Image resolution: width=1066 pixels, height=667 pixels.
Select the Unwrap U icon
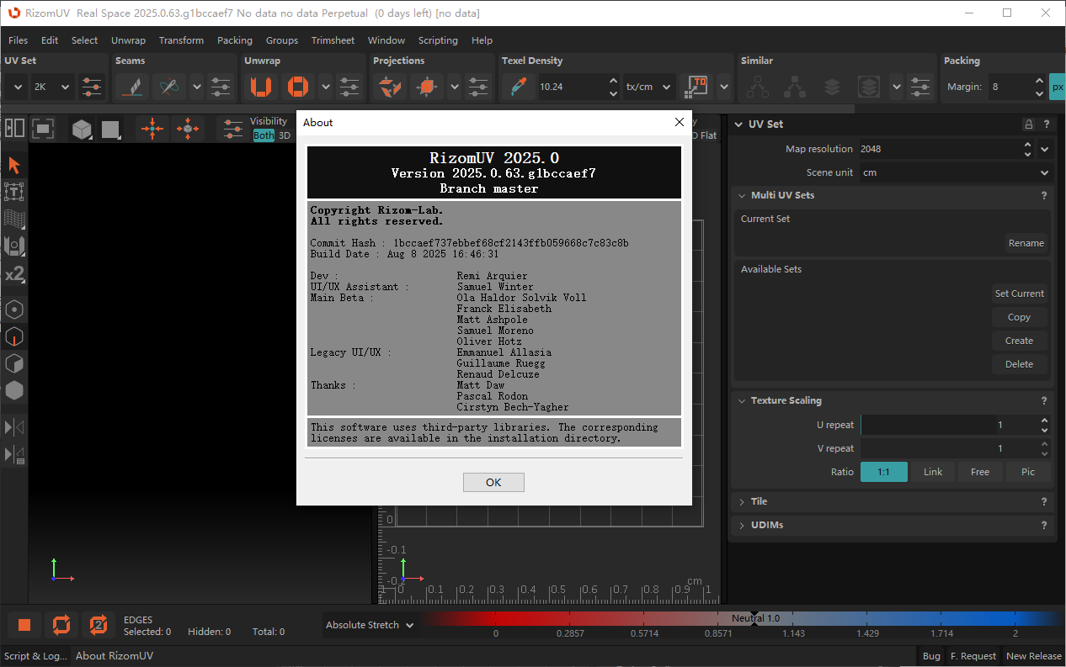(x=261, y=87)
